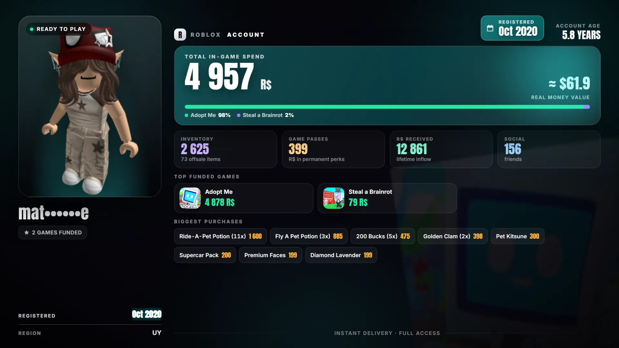
Task: Click the Steal a Brainrot game icon
Action: tap(333, 198)
